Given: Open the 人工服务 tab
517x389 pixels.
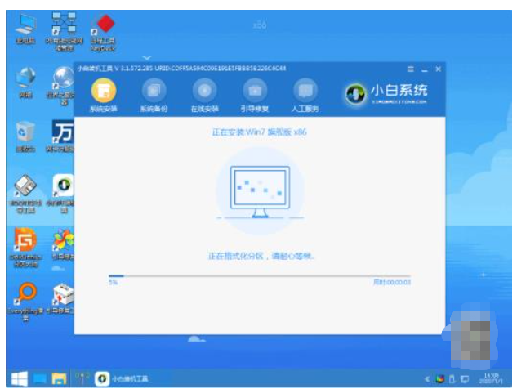Looking at the screenshot, I should [x=305, y=96].
